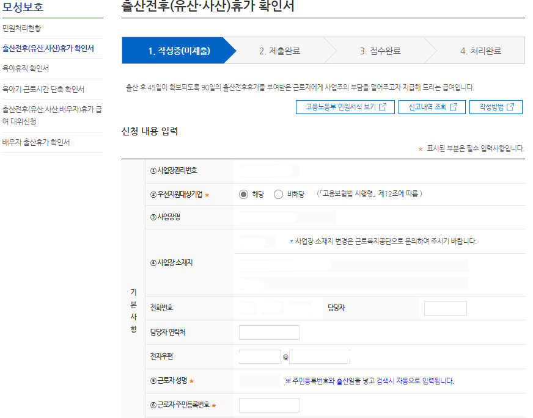
Task: Click the 담당자 연락처 input field
Action: pyautogui.click(x=269, y=332)
